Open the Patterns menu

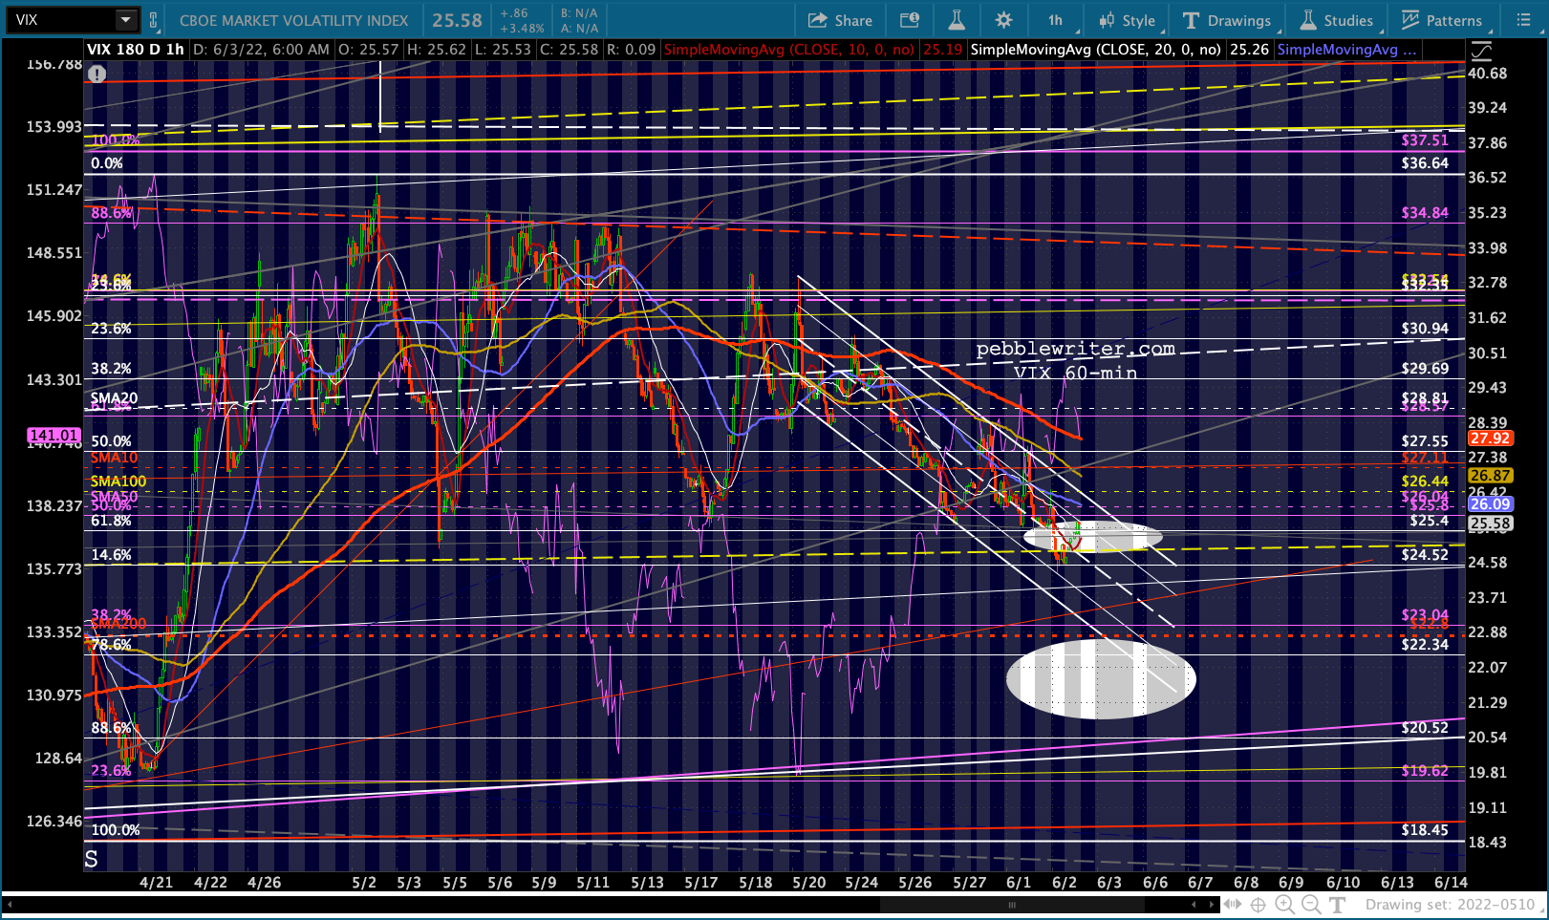point(1441,20)
